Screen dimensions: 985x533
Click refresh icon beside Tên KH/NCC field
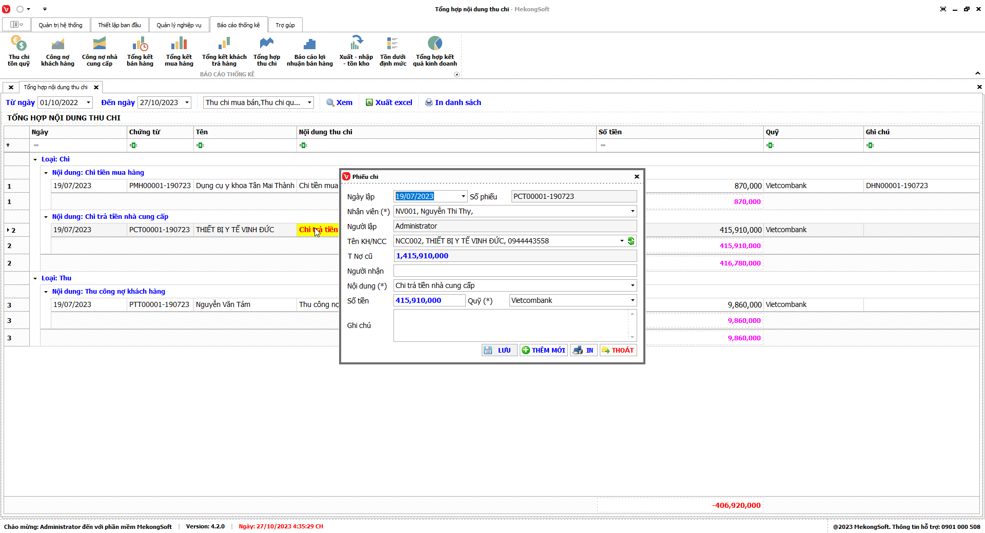coord(631,241)
